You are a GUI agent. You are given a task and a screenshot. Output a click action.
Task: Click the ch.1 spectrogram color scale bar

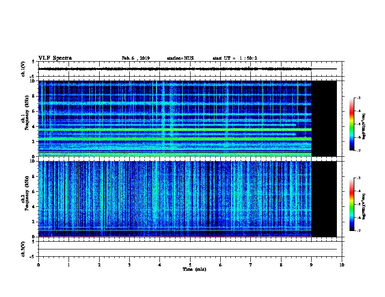352,124
